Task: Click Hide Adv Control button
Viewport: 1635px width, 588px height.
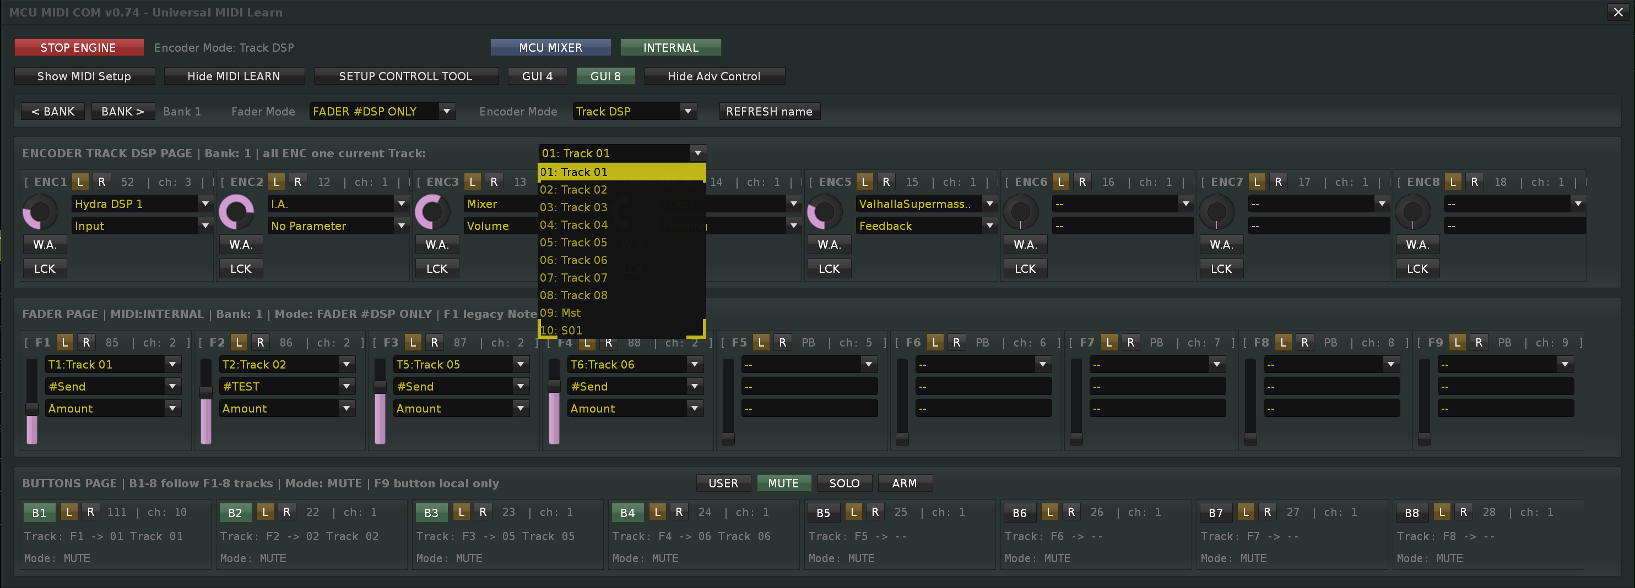Action: point(714,76)
